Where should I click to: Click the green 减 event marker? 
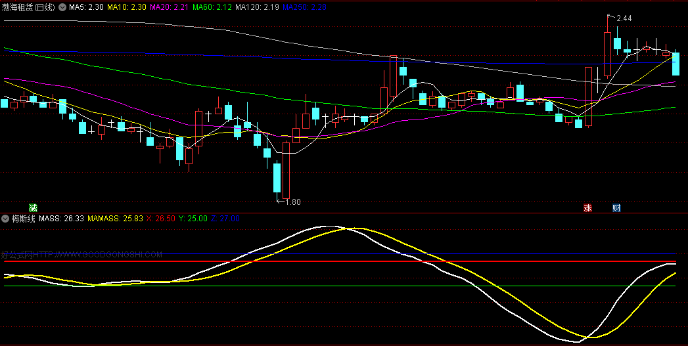34,208
